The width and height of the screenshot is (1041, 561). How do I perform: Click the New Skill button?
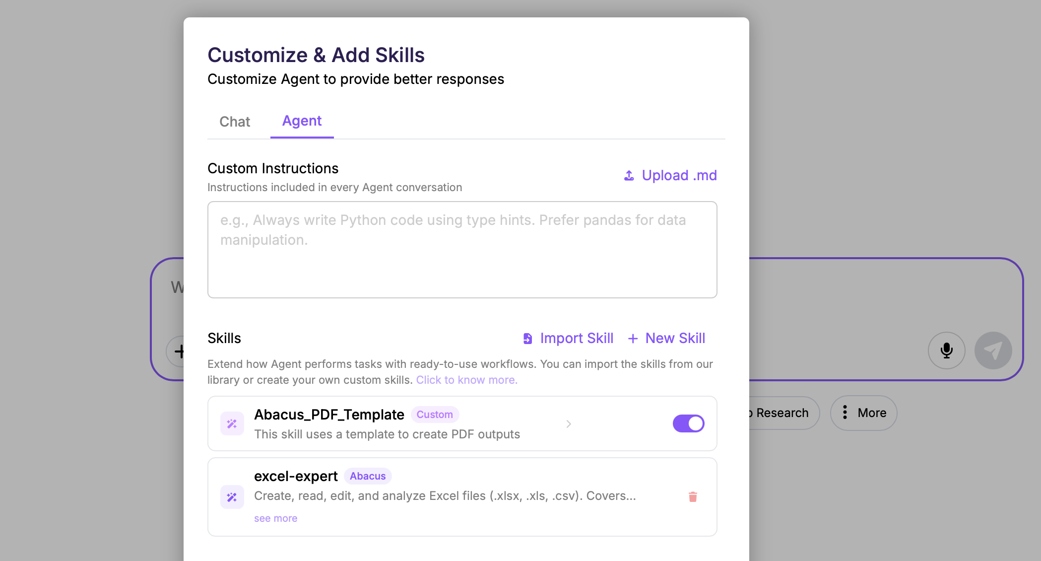(675, 339)
